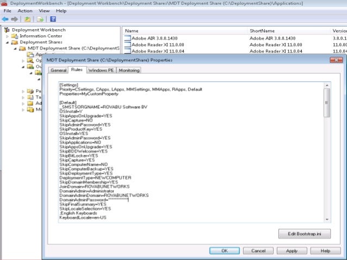Click the Task Sequences node icon
The width and height of the screenshot is (347, 260).
pyautogui.click(x=30, y=97)
